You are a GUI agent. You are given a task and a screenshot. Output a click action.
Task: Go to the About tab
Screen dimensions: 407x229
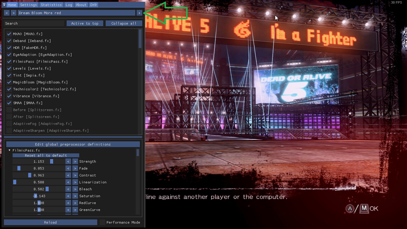tap(81, 5)
